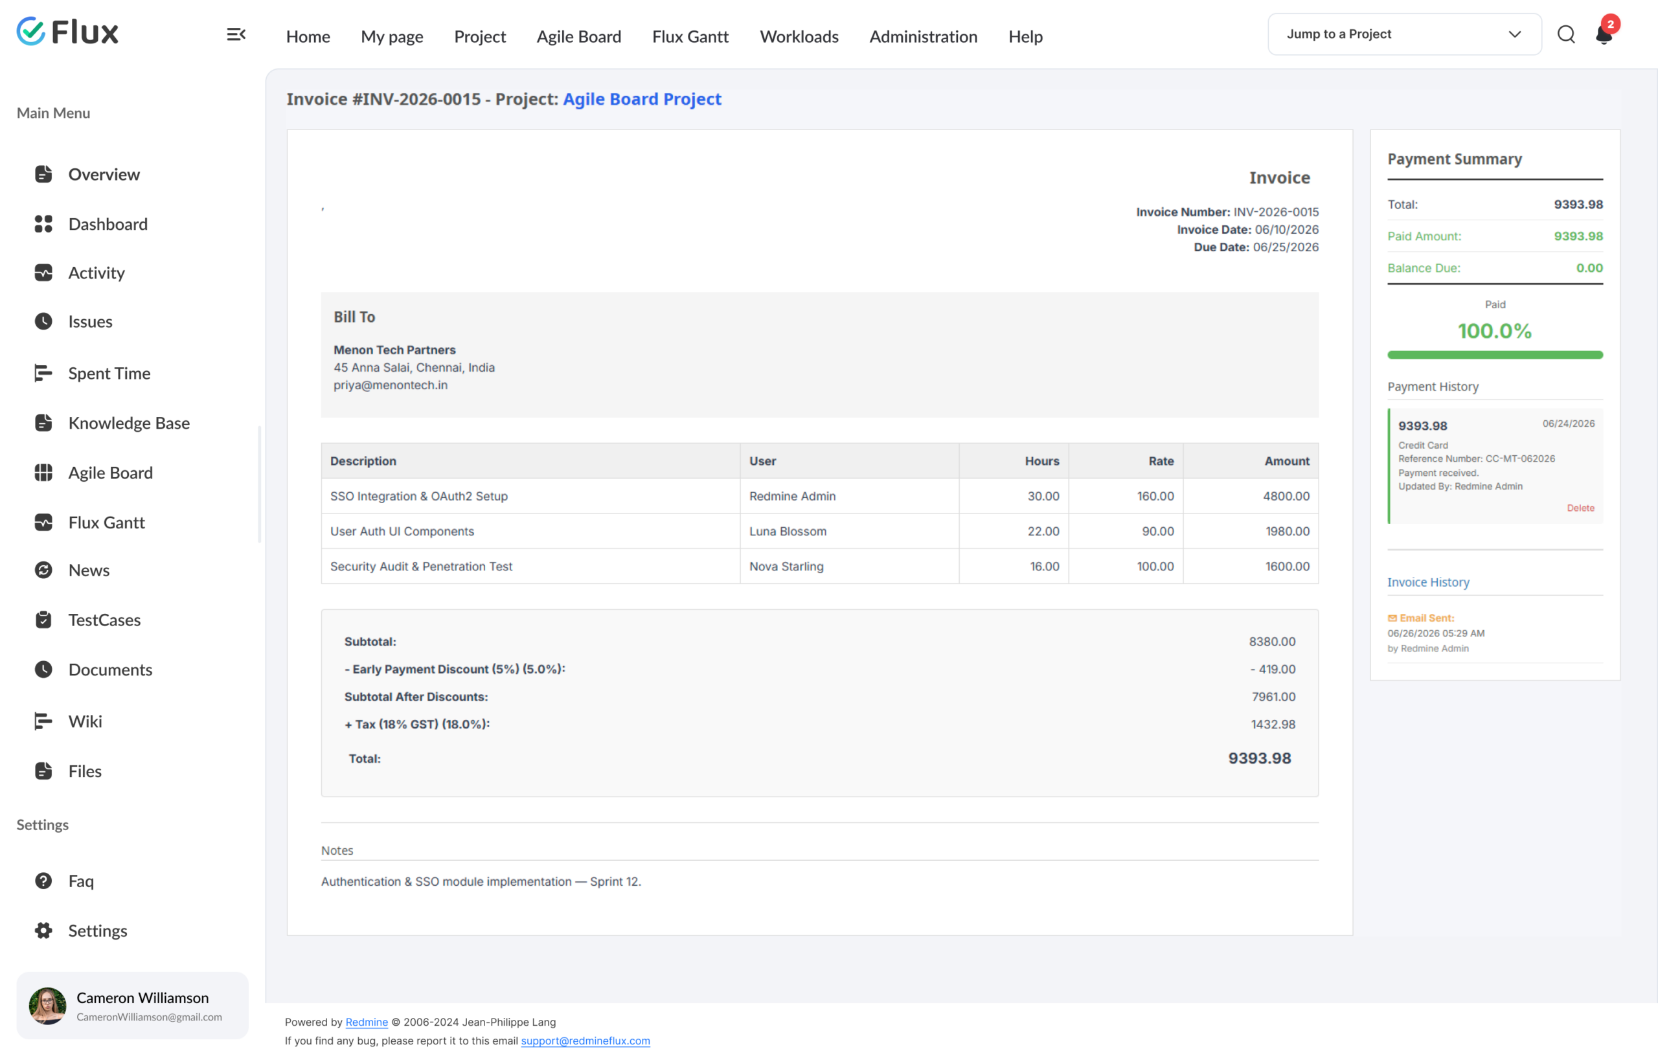Click the Flux Gantt sidebar icon
The height and width of the screenshot is (1060, 1658).
tap(43, 523)
